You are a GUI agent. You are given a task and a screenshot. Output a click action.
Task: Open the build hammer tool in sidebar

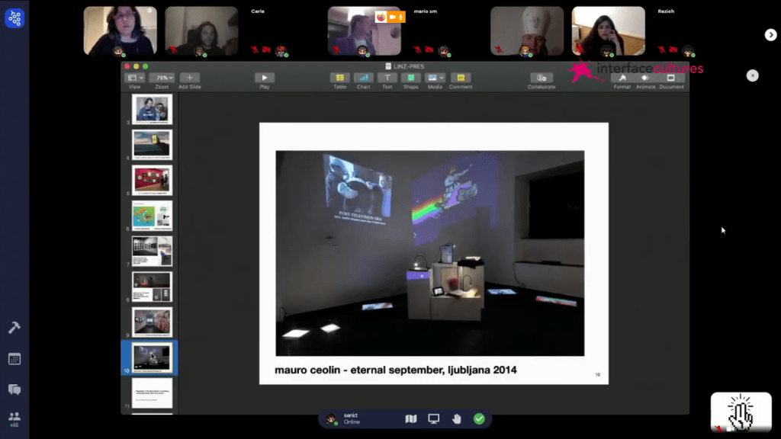coord(14,327)
